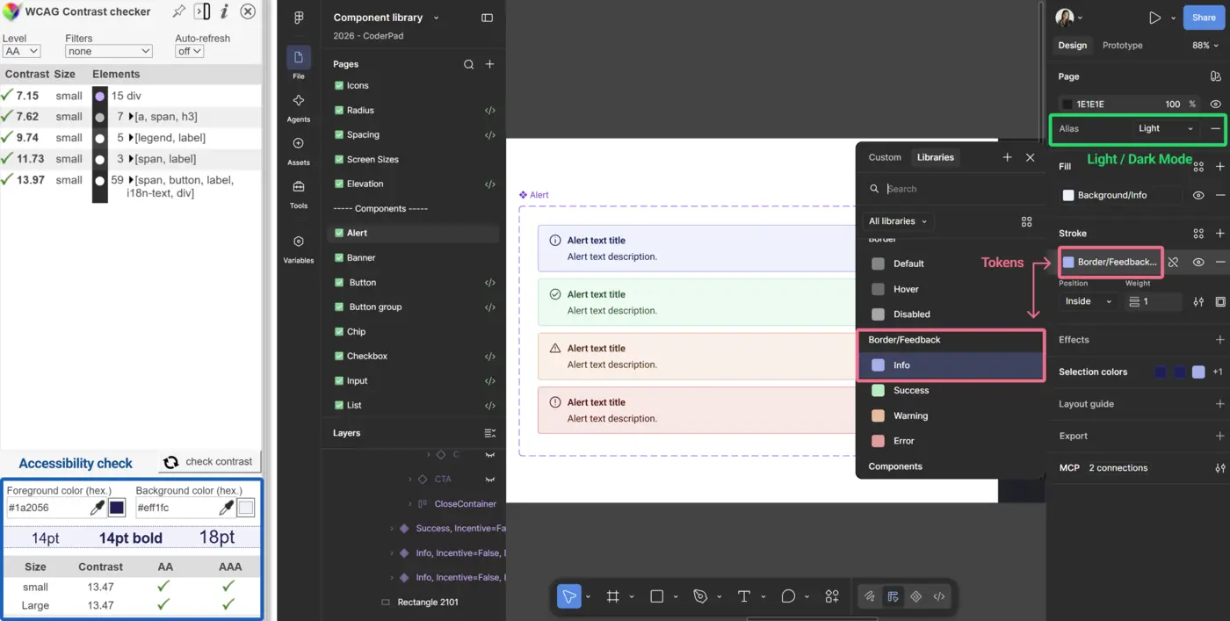The image size is (1230, 621).
Task: Toggle the Icons page checkbox
Action: click(339, 85)
